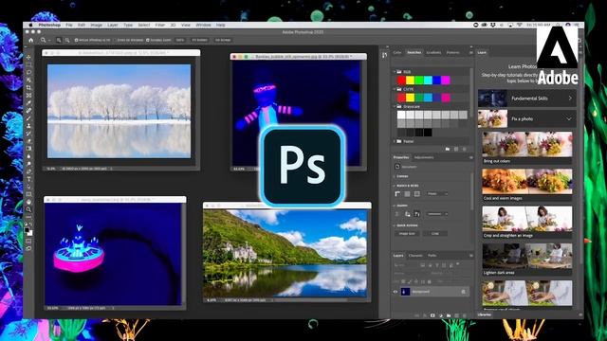
Task: Collapse the Grayscale swatch group
Action: pos(395,106)
